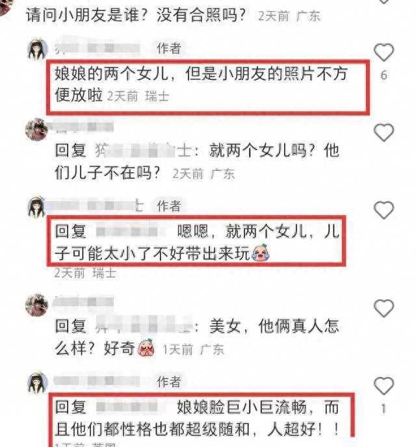416x447 pixels.
Task: Like the reply 娘娘脸巨小巨流畅
Action: point(383,386)
